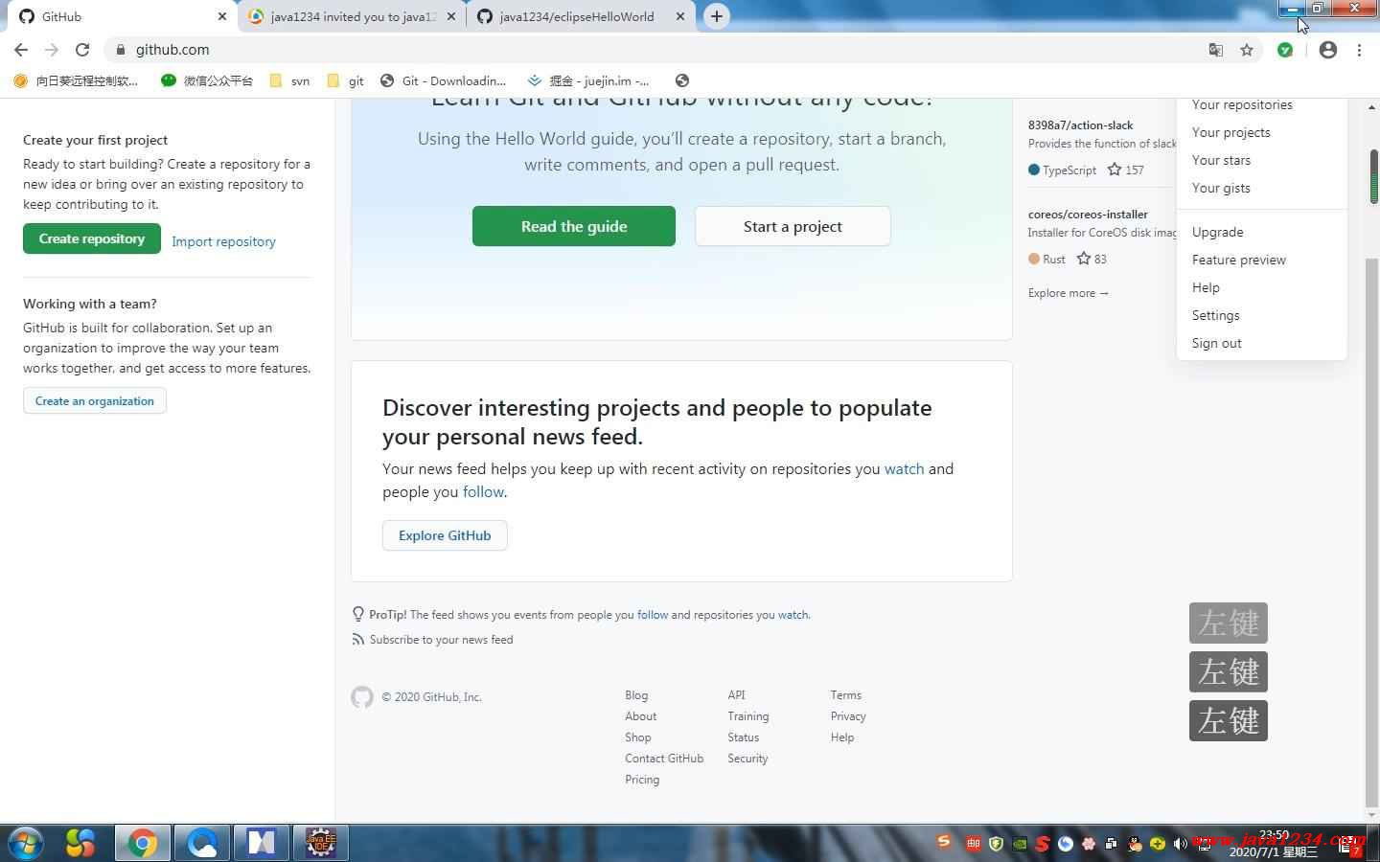Go back with the browser back arrow
This screenshot has width=1380, height=862.
pos(21,50)
